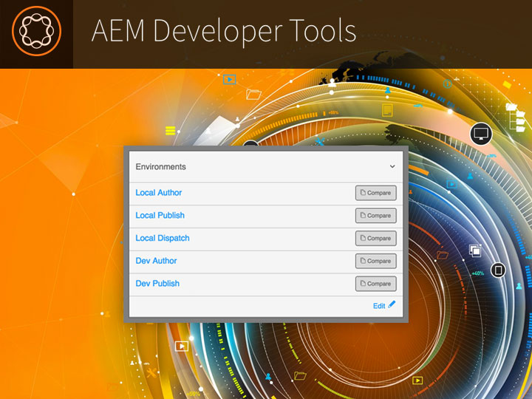Image resolution: width=532 pixels, height=399 pixels.
Task: Open the Local Author environment link
Action: (x=158, y=193)
